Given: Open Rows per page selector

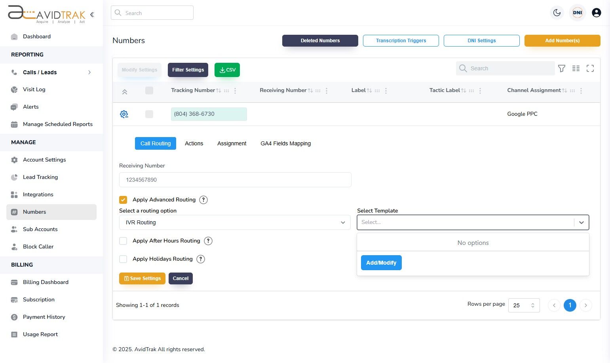Looking at the screenshot, I should pos(524,305).
